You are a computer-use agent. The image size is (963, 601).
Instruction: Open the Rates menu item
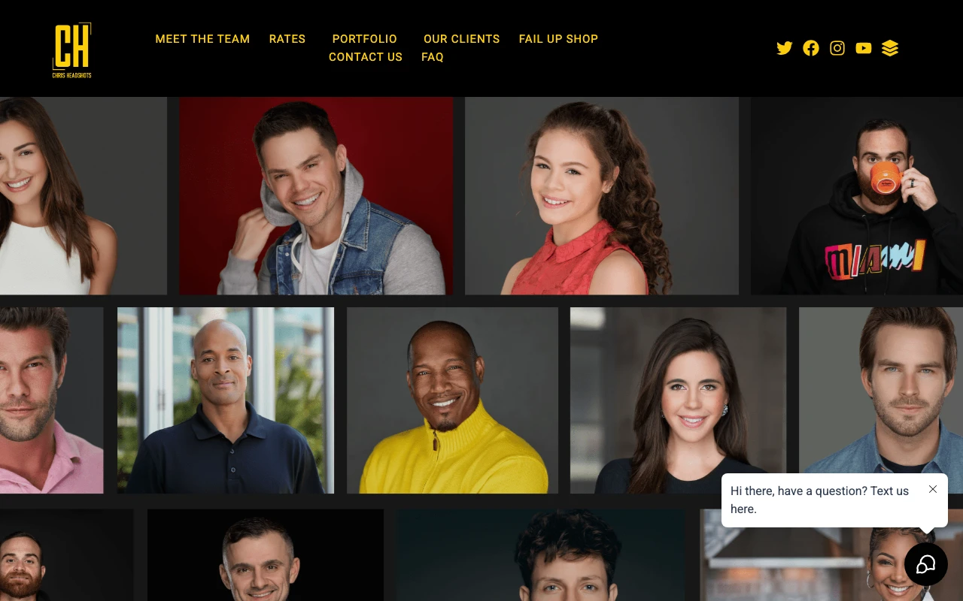tap(287, 39)
